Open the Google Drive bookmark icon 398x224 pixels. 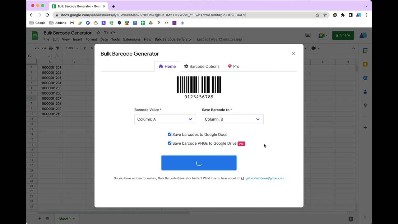pyautogui.click(x=151, y=23)
